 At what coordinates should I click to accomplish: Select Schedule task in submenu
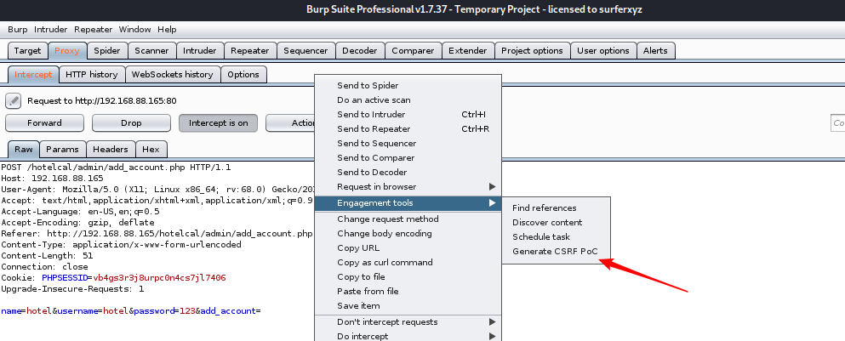pyautogui.click(x=557, y=237)
